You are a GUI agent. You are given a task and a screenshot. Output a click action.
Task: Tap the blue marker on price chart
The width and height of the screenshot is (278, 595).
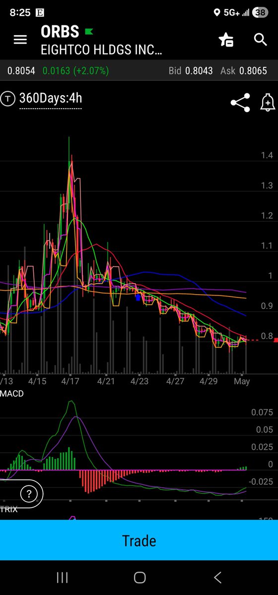(x=138, y=297)
